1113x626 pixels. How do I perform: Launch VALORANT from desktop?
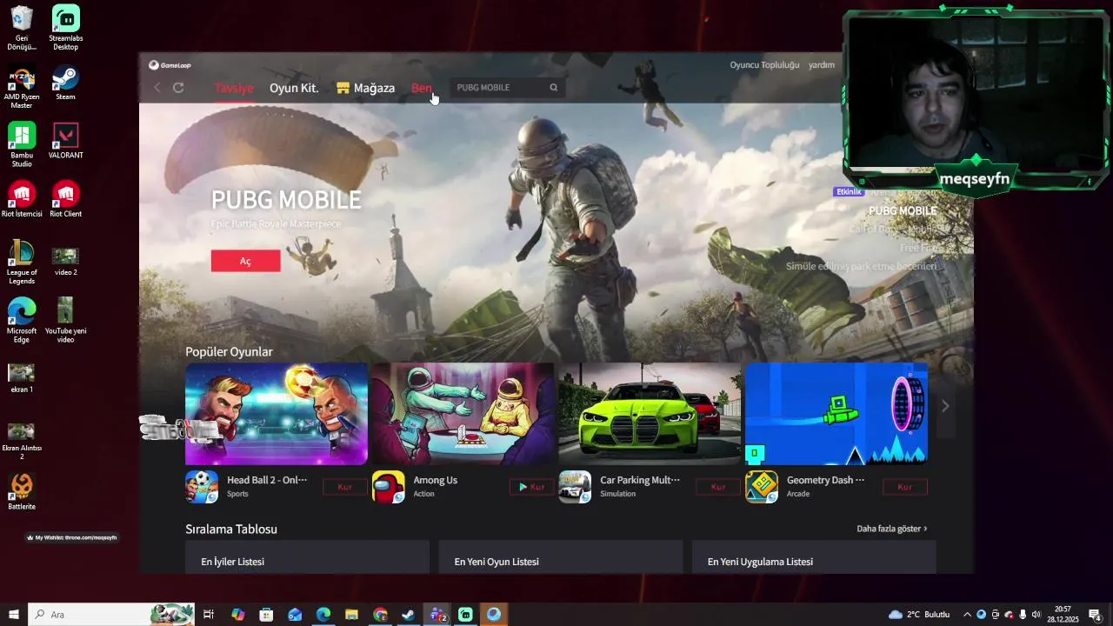pyautogui.click(x=66, y=141)
